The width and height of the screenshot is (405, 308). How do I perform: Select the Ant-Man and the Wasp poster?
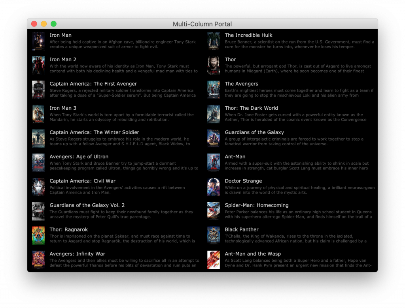tap(214, 260)
